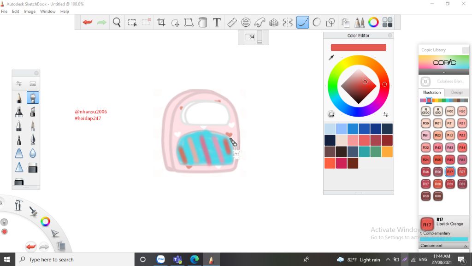Pick the orange swatch in the Color Editor palette
This screenshot has width=472, height=266.
point(387,152)
